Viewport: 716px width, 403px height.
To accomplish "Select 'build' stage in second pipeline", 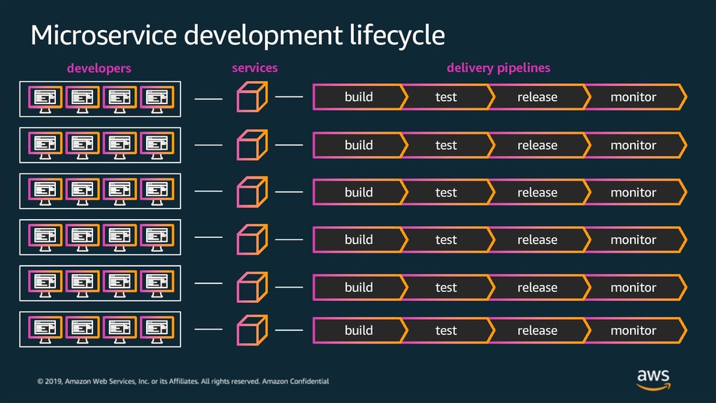I will [x=359, y=146].
